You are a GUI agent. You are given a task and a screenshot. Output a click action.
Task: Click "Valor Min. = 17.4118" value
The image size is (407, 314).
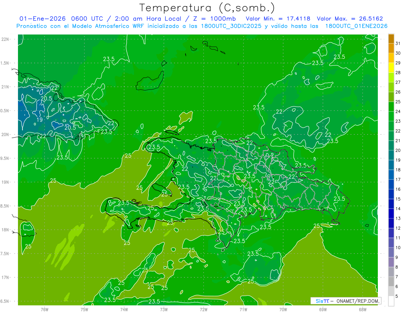[x=279, y=19]
